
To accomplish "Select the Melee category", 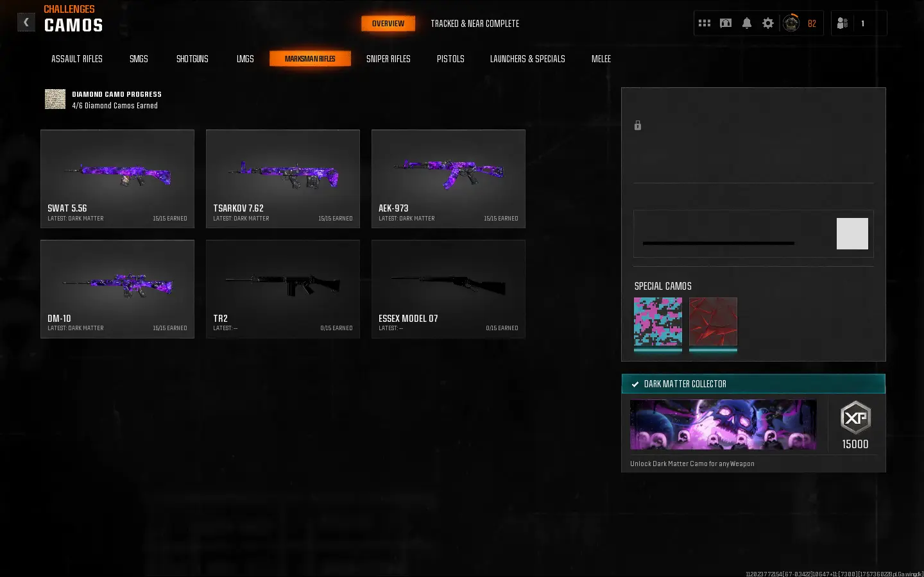I will coord(601,59).
